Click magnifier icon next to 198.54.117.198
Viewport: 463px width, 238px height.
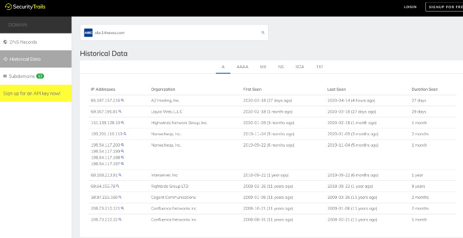click(123, 157)
